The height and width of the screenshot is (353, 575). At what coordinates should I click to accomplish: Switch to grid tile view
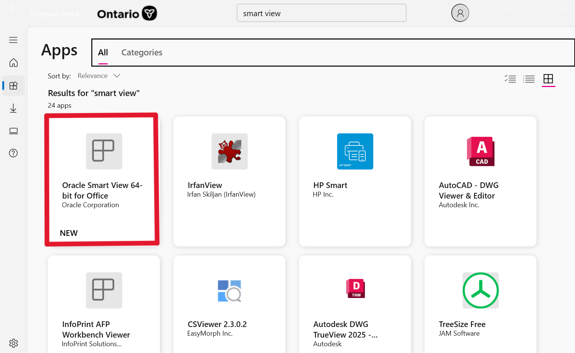(x=548, y=79)
